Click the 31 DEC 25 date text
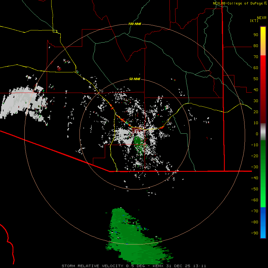 [179, 266]
